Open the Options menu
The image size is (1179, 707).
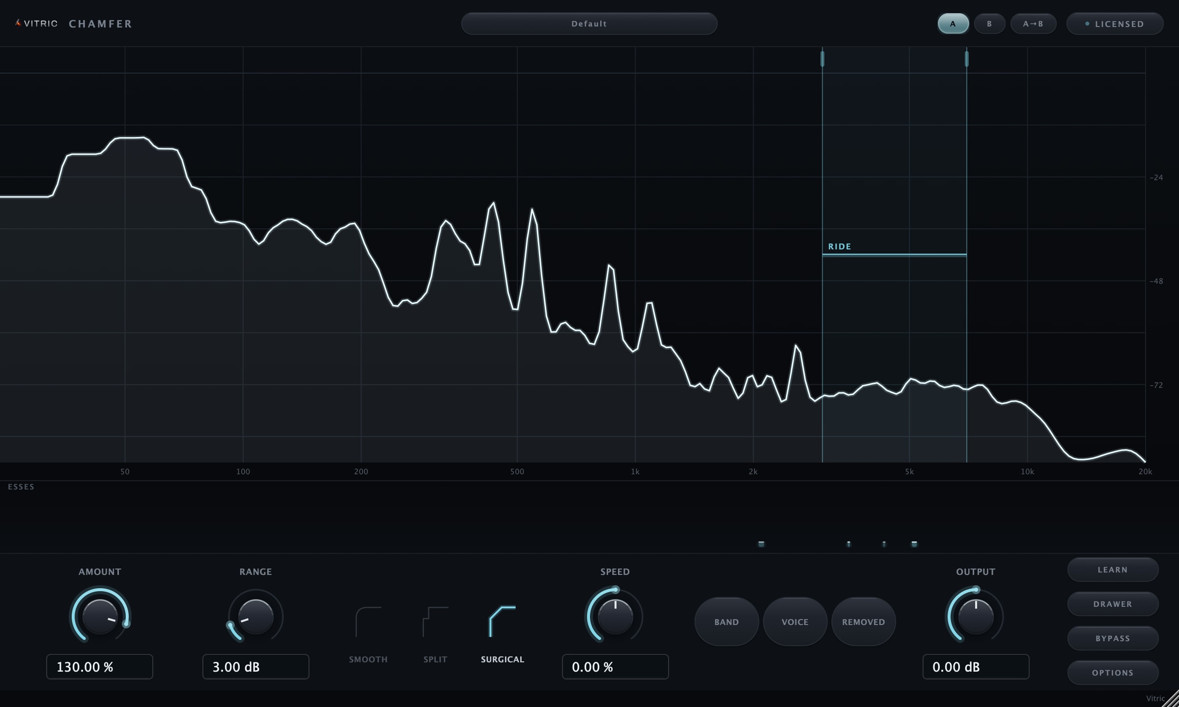(x=1113, y=673)
